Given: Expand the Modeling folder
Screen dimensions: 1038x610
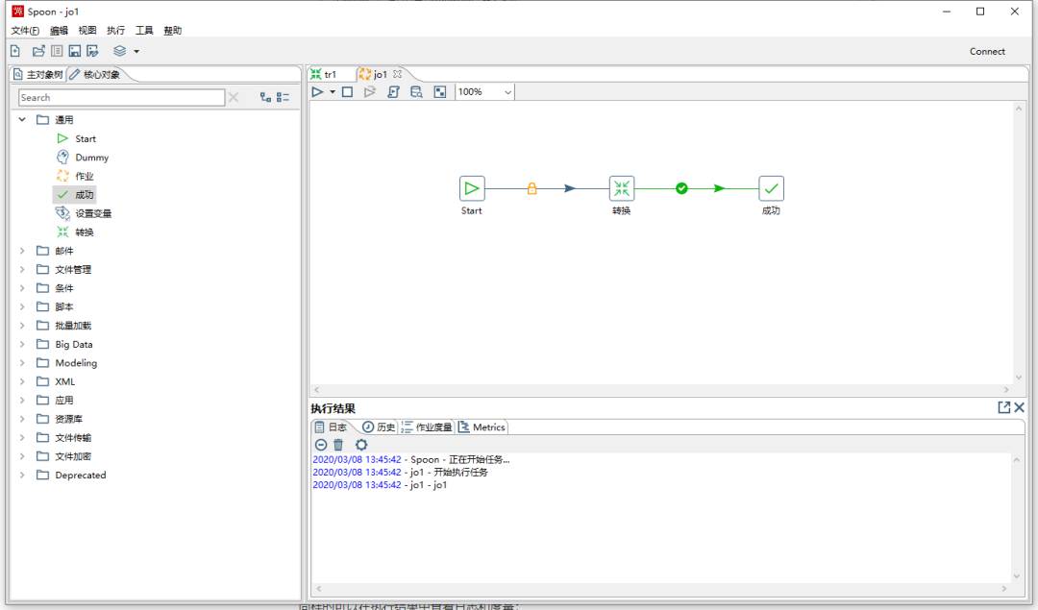Looking at the screenshot, I should (x=22, y=362).
